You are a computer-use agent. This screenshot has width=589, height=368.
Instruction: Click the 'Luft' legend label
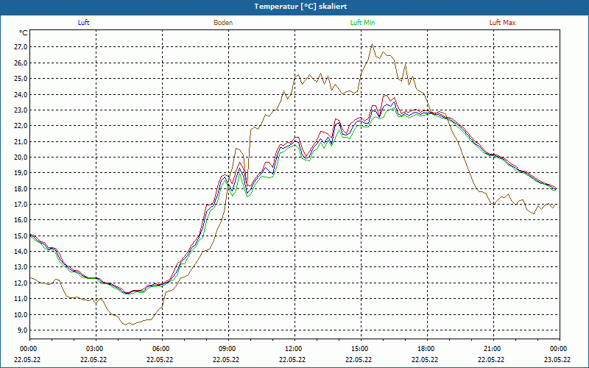click(x=83, y=23)
